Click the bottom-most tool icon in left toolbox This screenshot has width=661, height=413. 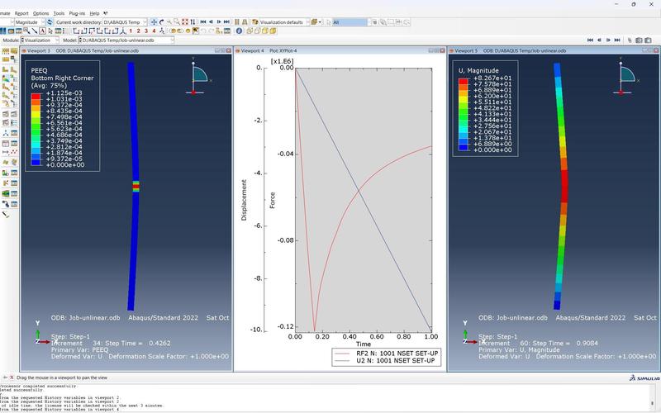(x=6, y=213)
